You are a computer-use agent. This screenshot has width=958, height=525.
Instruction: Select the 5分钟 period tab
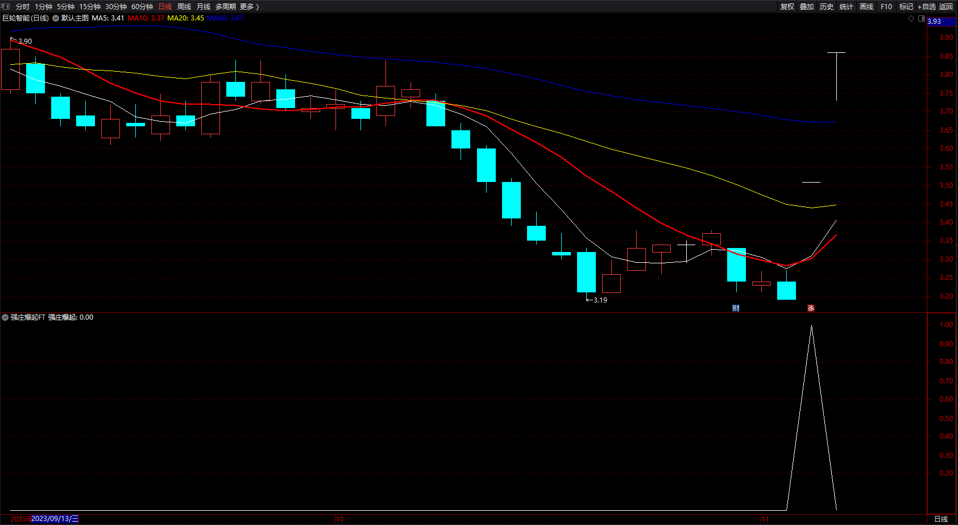pyautogui.click(x=65, y=7)
